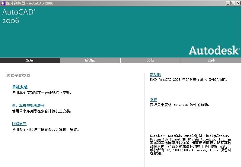Image resolution: width=242 pixels, height=167 pixels.
Task: Click the window title bar text
Action: 29,3
